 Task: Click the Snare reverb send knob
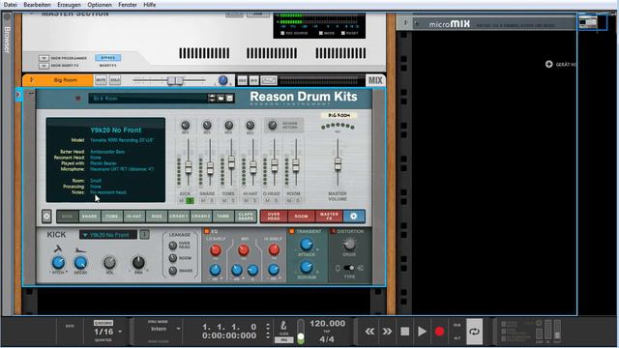tap(207, 126)
